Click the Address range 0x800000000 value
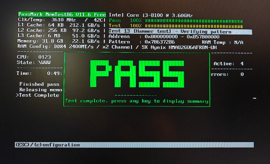The height and width of the screenshot is (164, 270). click(x=182, y=37)
